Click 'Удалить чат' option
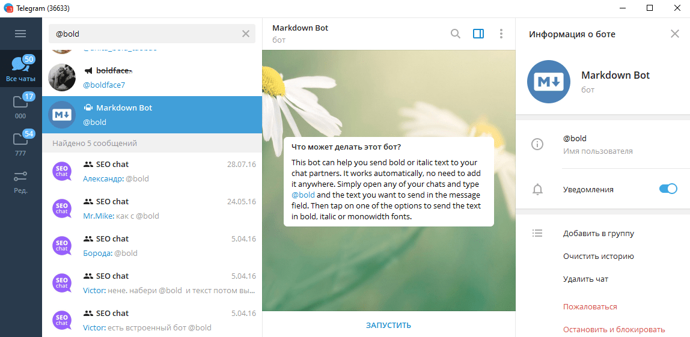This screenshot has width=690, height=337. pyautogui.click(x=585, y=279)
